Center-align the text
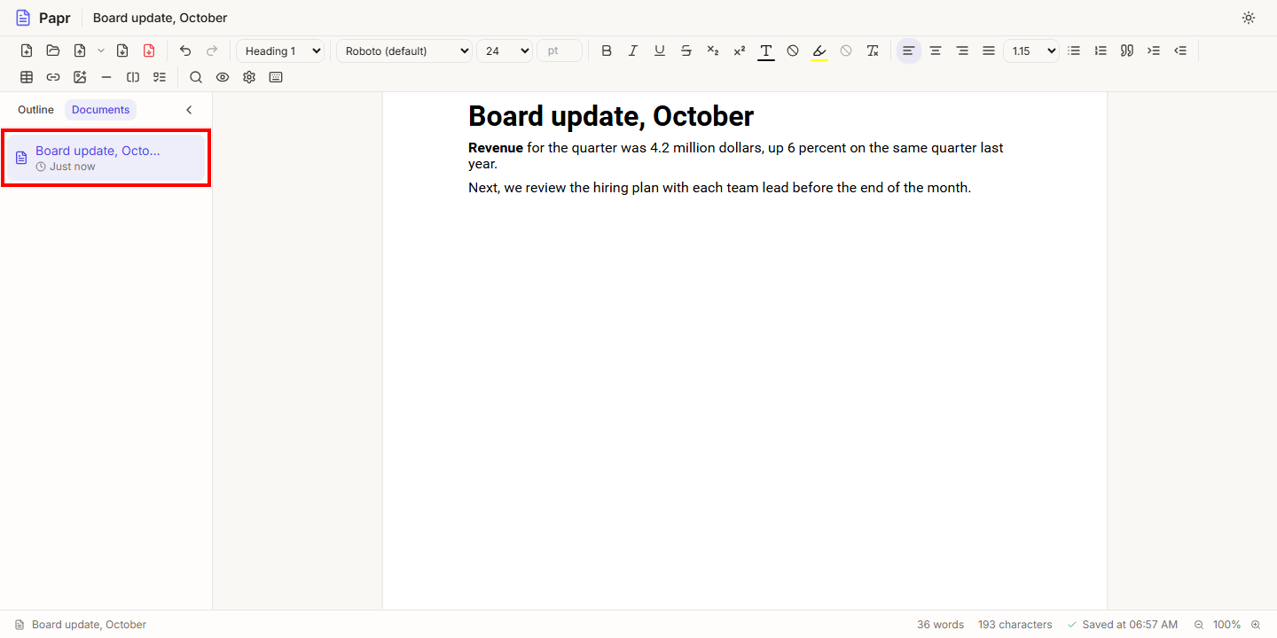Screen dimensions: 1277x638 tap(936, 51)
